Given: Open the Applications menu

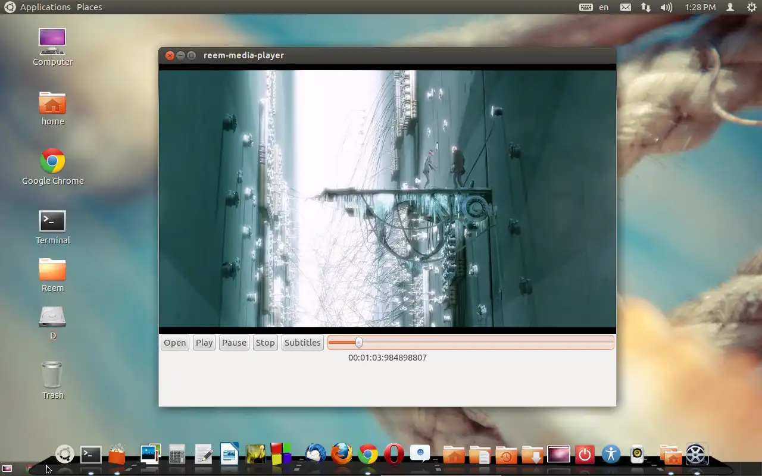Looking at the screenshot, I should click(x=45, y=7).
